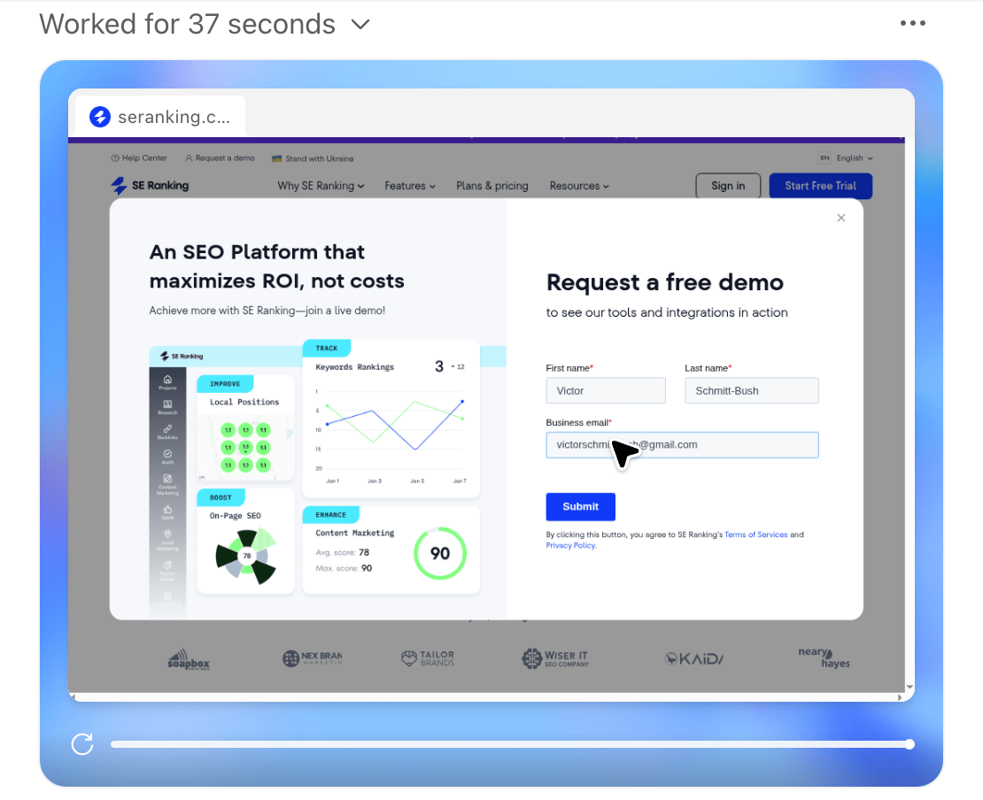Screen dimensions: 983x800
Task: Click the KAIDA logo
Action: pyautogui.click(x=694, y=658)
